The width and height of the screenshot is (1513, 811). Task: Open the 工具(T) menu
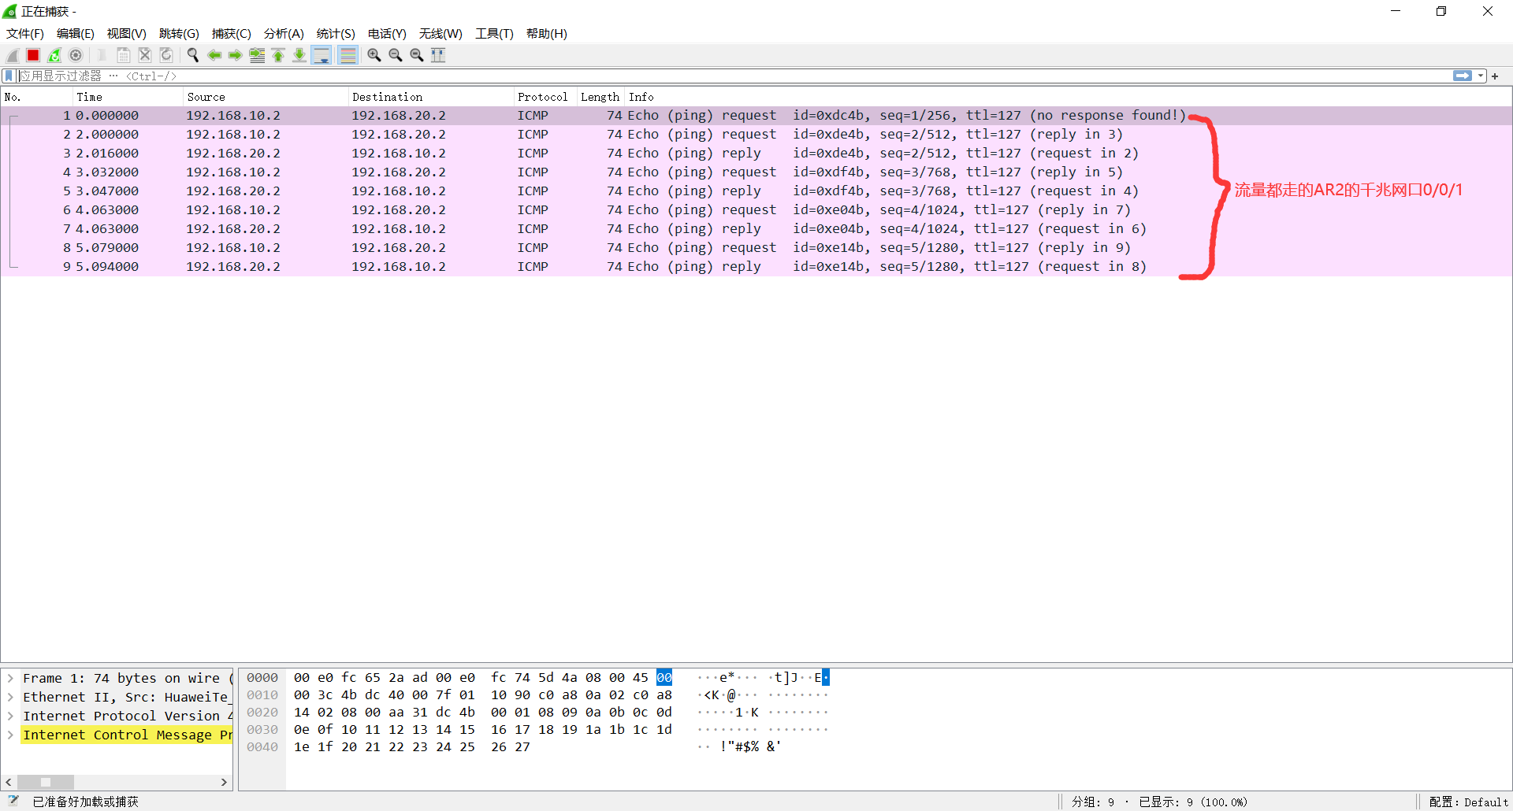494,33
